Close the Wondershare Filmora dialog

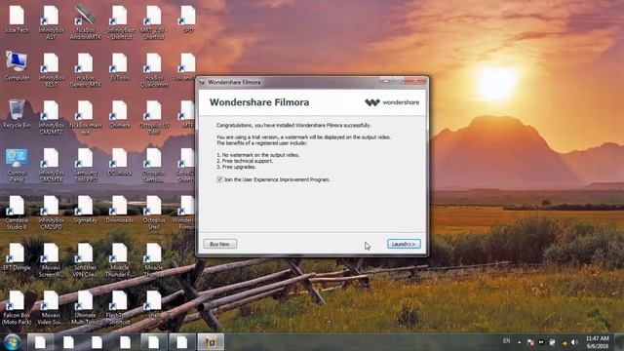click(x=415, y=82)
